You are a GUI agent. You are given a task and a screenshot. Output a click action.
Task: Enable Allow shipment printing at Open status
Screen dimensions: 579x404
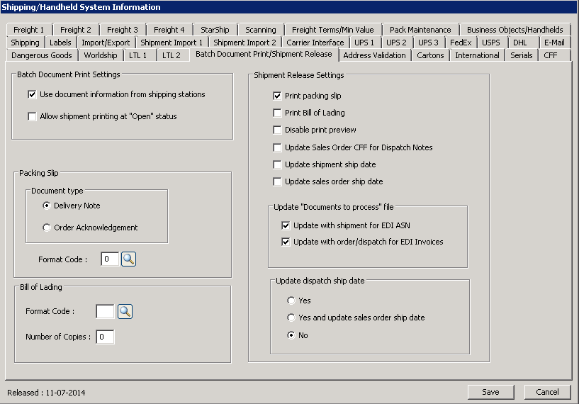32,116
